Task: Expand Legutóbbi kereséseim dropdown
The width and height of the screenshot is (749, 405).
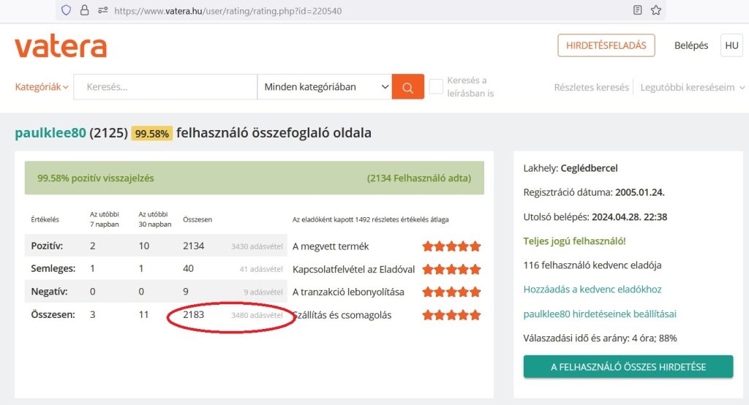Action: pos(692,87)
